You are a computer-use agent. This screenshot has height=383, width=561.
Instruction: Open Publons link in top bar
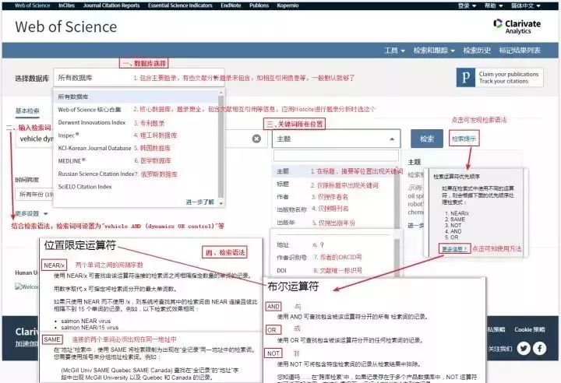coord(259,5)
